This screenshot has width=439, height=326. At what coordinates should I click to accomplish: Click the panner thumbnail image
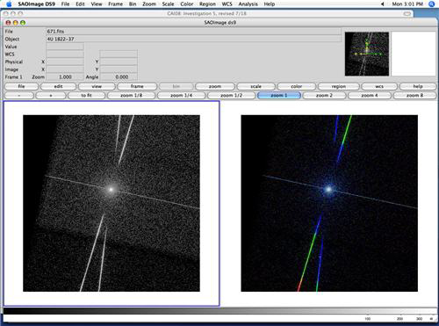pyautogui.click(x=367, y=54)
